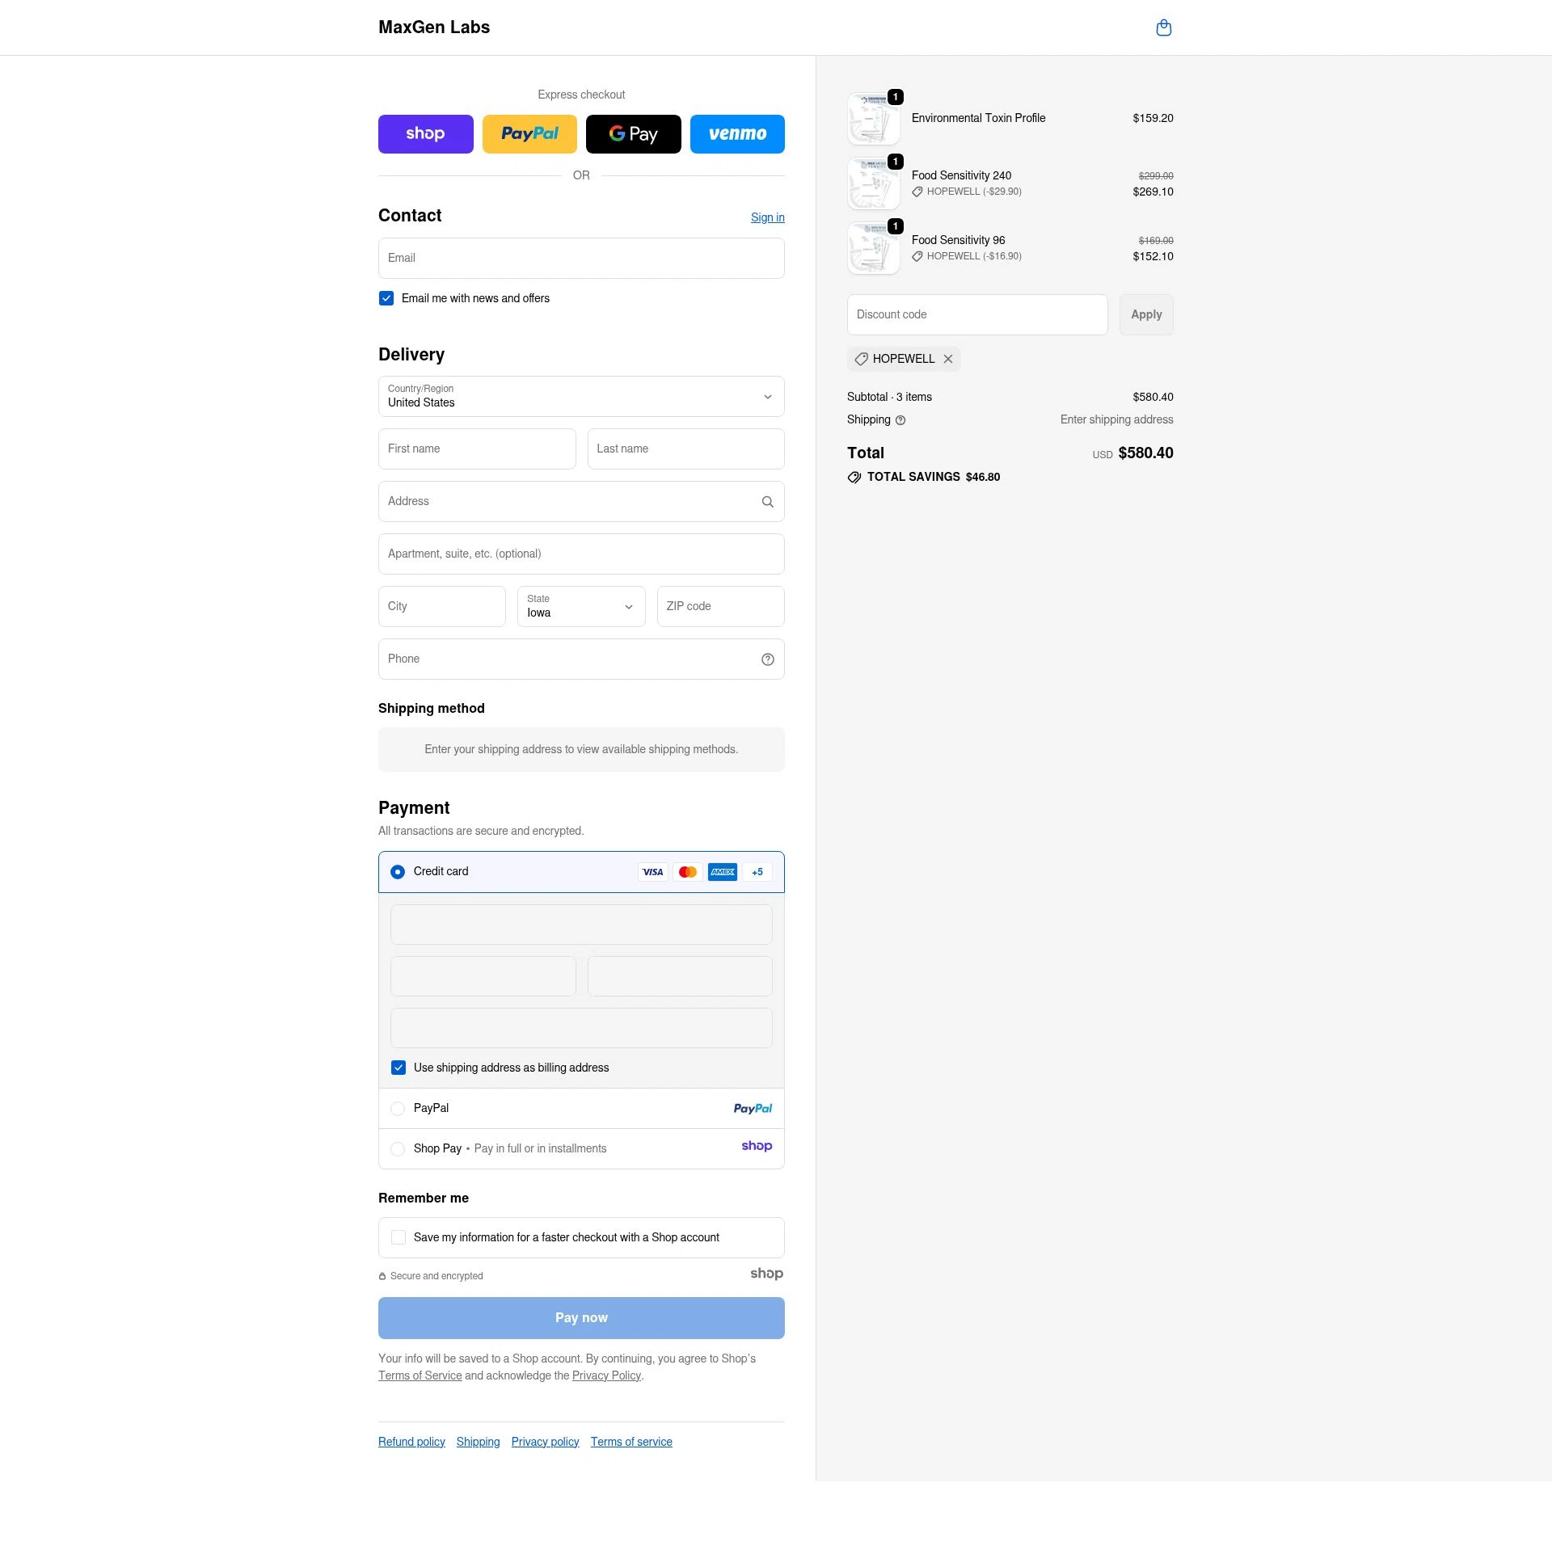The width and height of the screenshot is (1552, 1546).
Task: Check save my information for faster checkout
Action: (398, 1236)
